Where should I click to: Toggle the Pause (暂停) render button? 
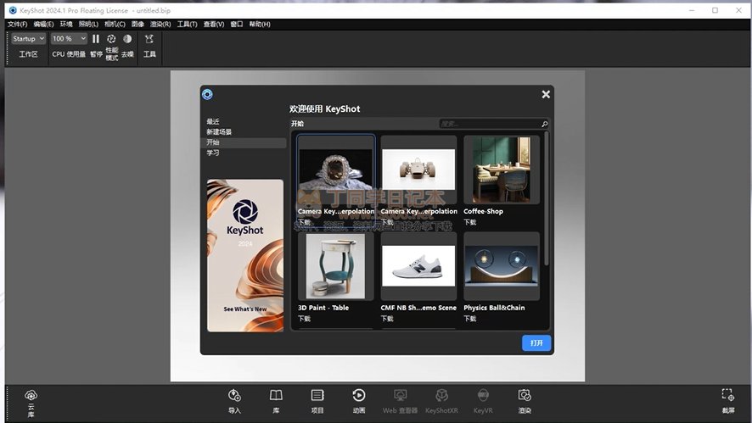[x=96, y=39]
